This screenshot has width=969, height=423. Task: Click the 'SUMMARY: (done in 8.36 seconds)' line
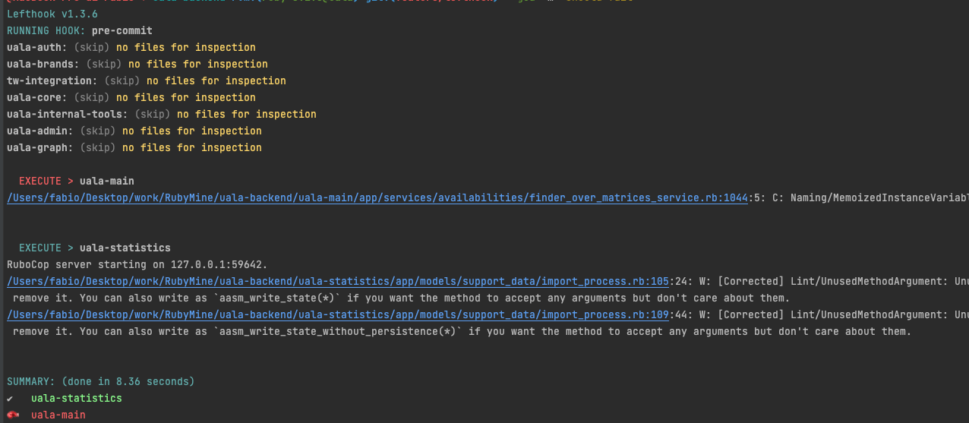tap(101, 381)
